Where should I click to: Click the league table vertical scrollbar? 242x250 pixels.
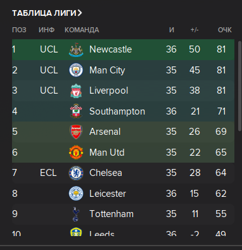[x=239, y=86]
